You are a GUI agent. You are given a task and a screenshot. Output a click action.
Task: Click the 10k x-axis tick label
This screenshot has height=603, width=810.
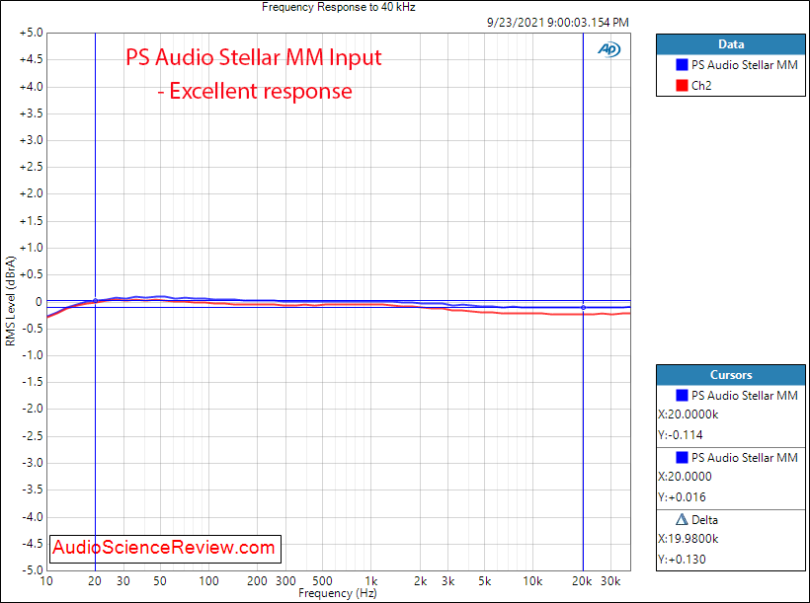pos(532,581)
